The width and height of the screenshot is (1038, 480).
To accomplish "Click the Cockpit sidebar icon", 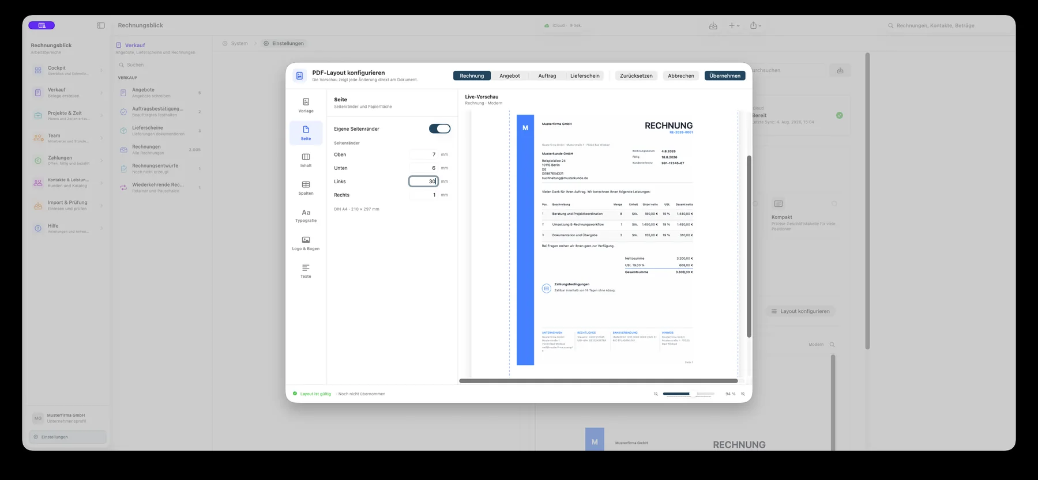I will coord(38,70).
